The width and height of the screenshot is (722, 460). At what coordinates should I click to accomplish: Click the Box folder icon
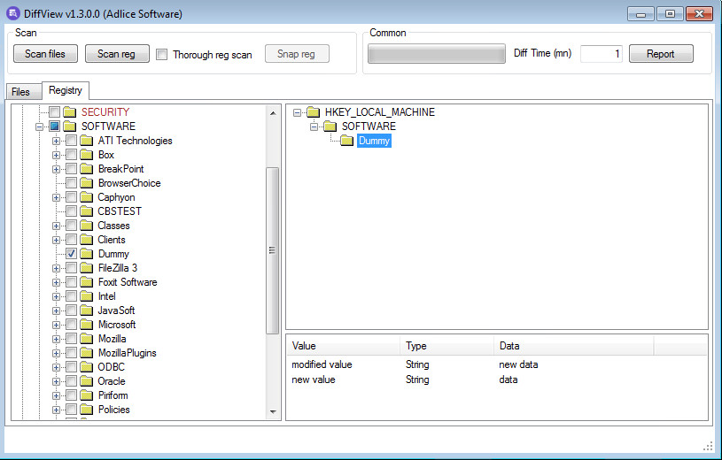[x=87, y=155]
